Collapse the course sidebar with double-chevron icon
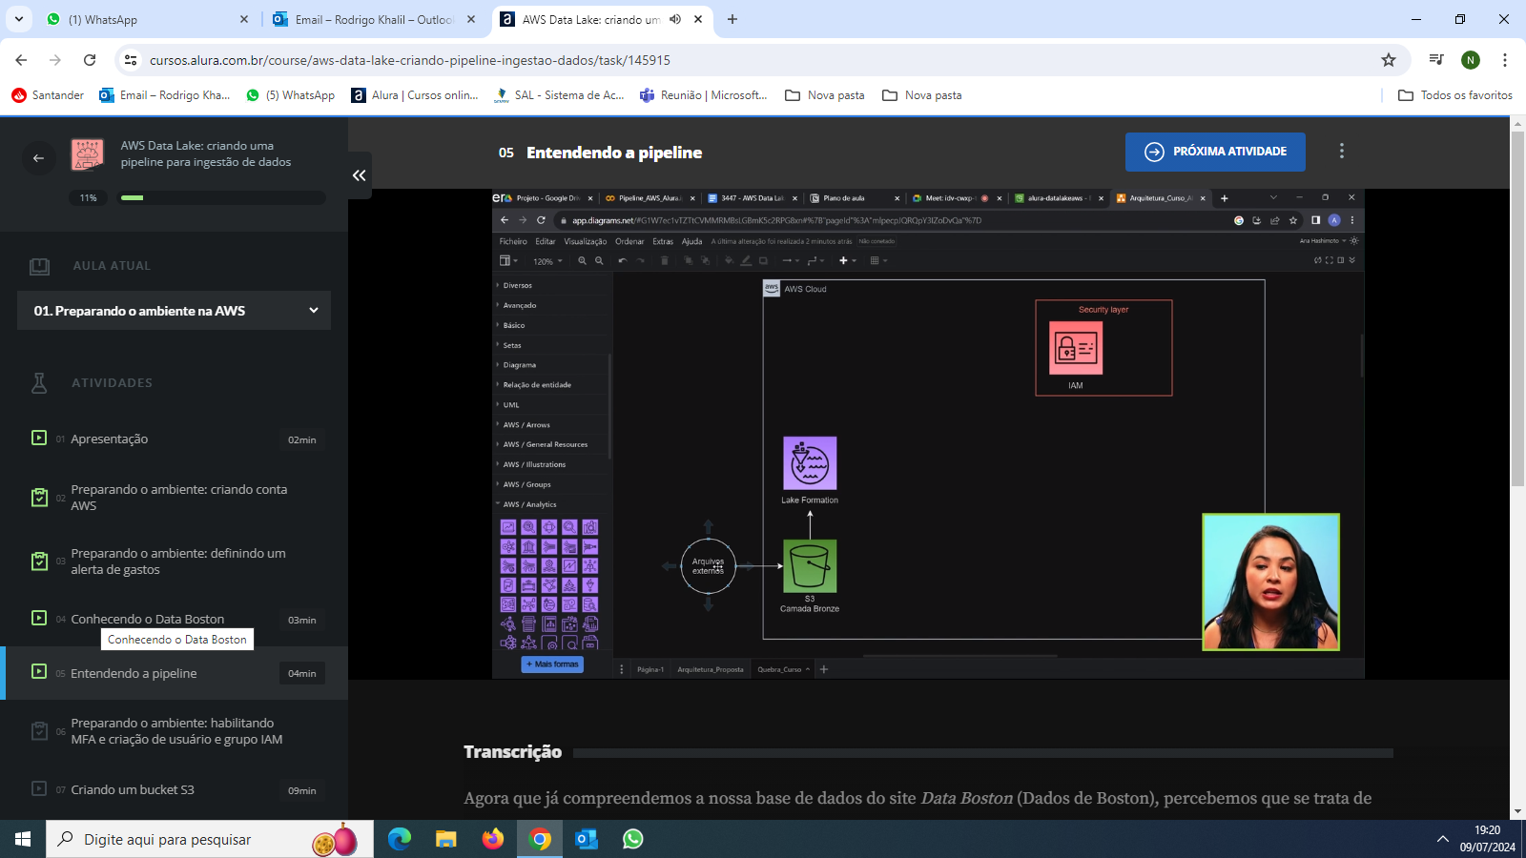 360,175
